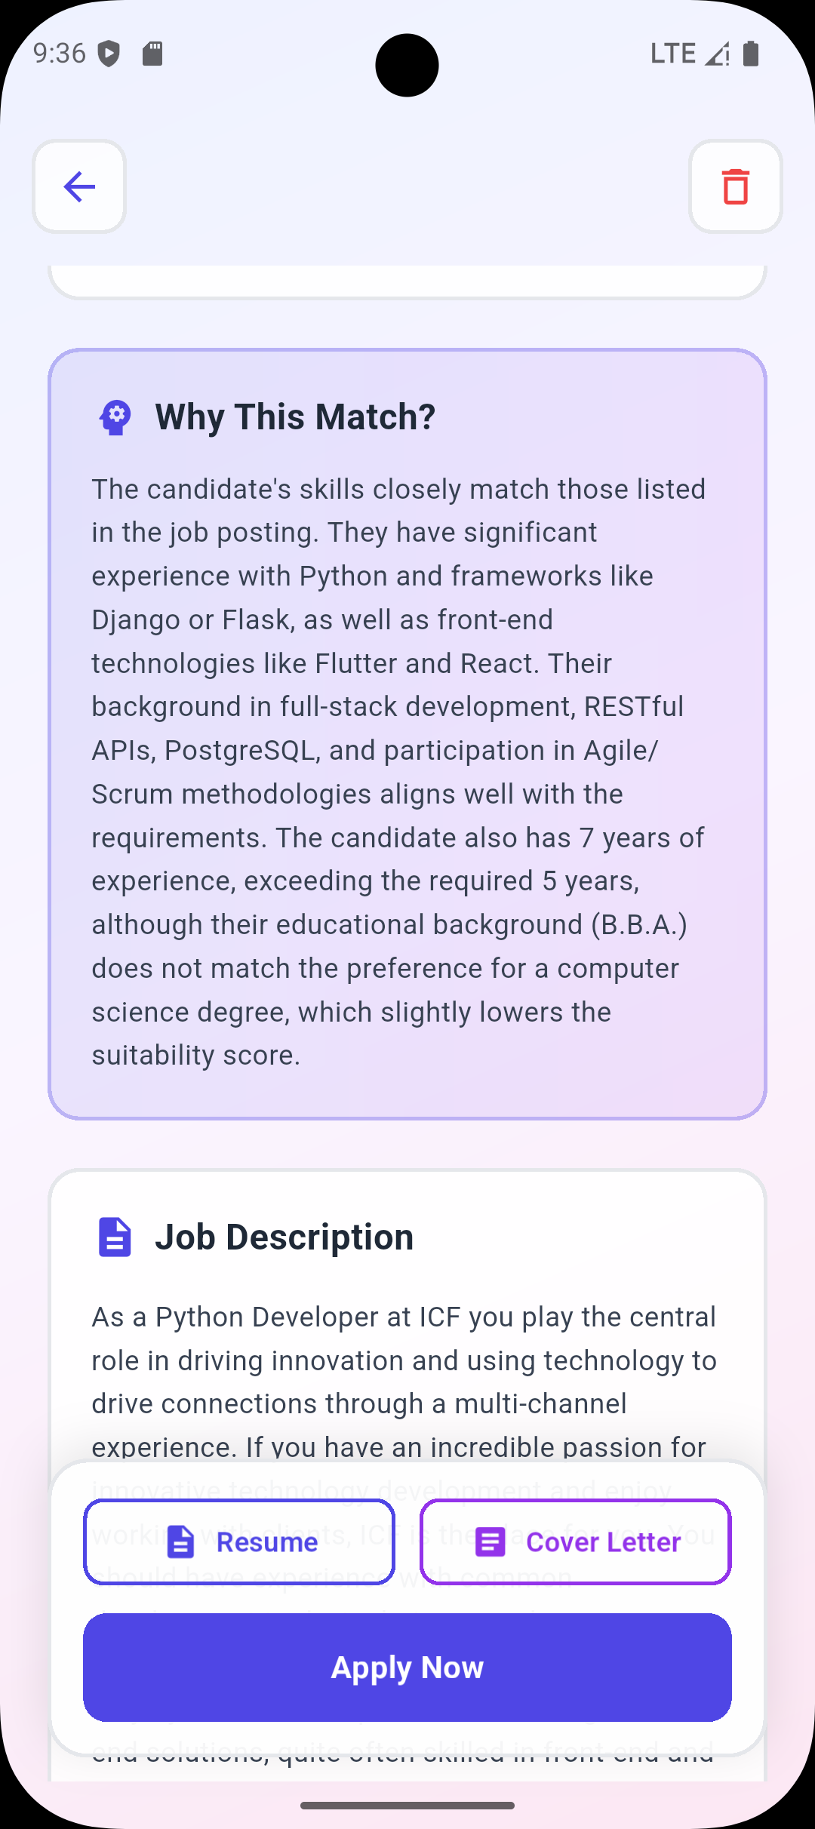Open the Cover Letter button
The height and width of the screenshot is (1829, 815).
click(576, 1542)
